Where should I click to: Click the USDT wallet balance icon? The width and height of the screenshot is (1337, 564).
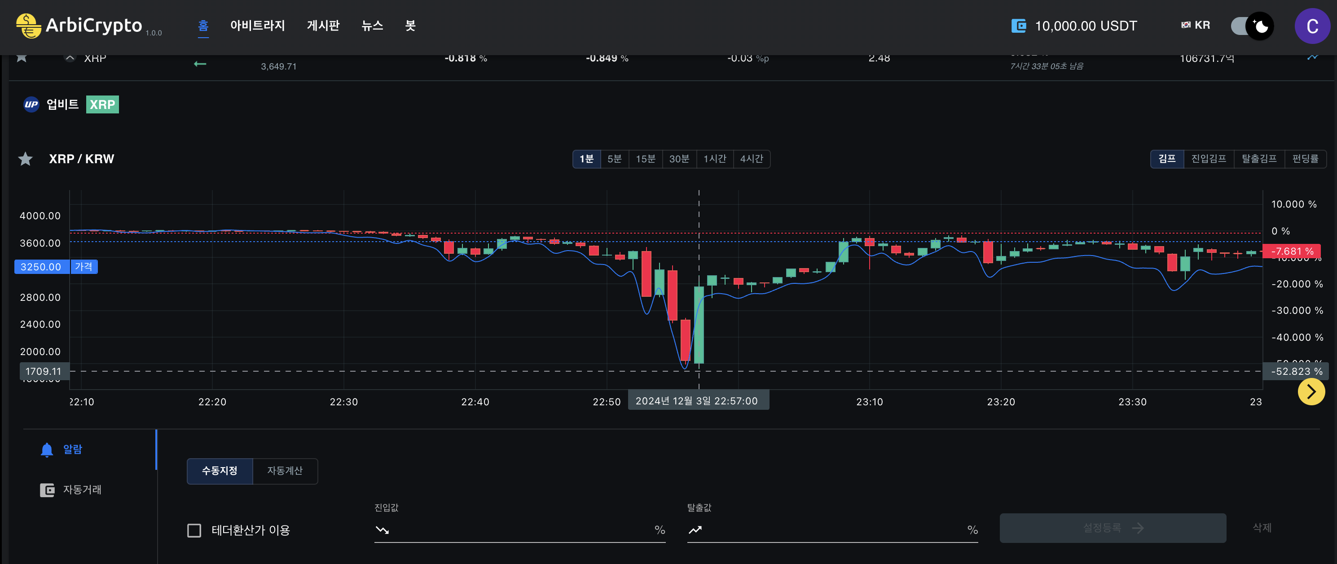pyautogui.click(x=1018, y=26)
